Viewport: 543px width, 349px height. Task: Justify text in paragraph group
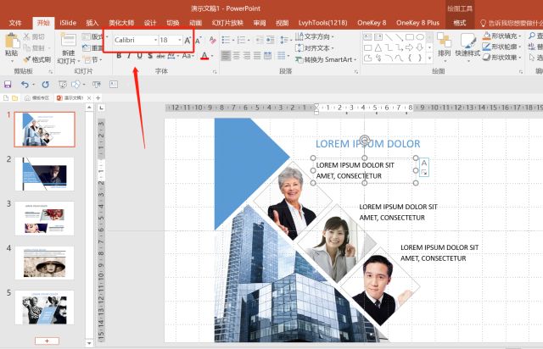[x=257, y=55]
